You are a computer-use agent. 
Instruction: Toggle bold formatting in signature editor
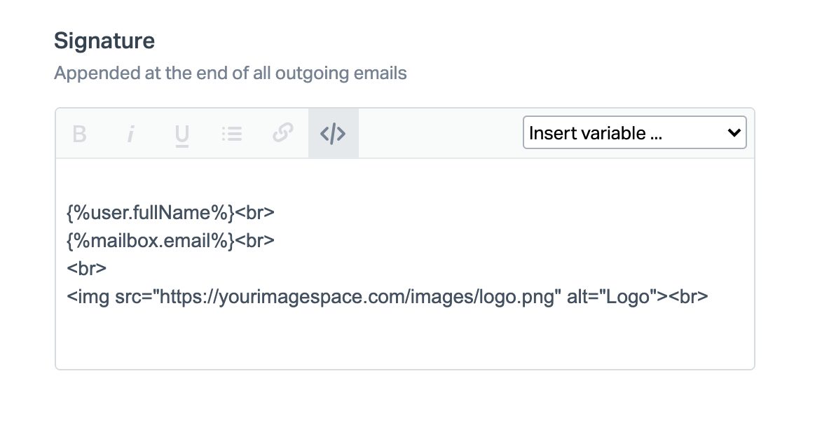[79, 133]
